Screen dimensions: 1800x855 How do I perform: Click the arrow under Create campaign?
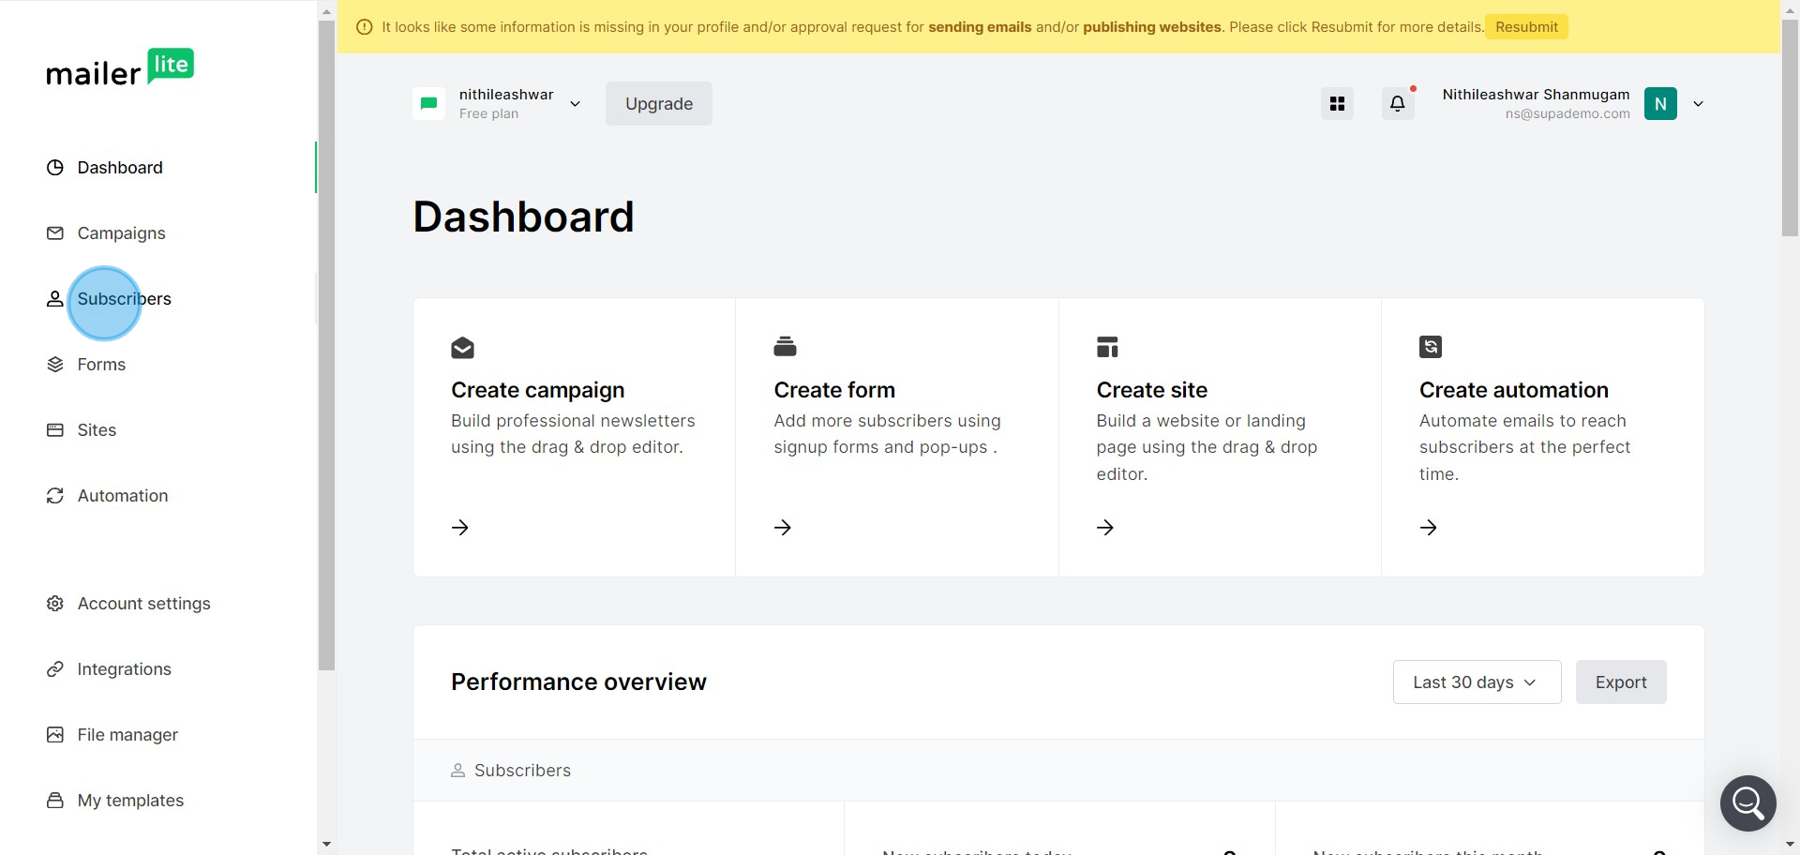[x=460, y=528]
